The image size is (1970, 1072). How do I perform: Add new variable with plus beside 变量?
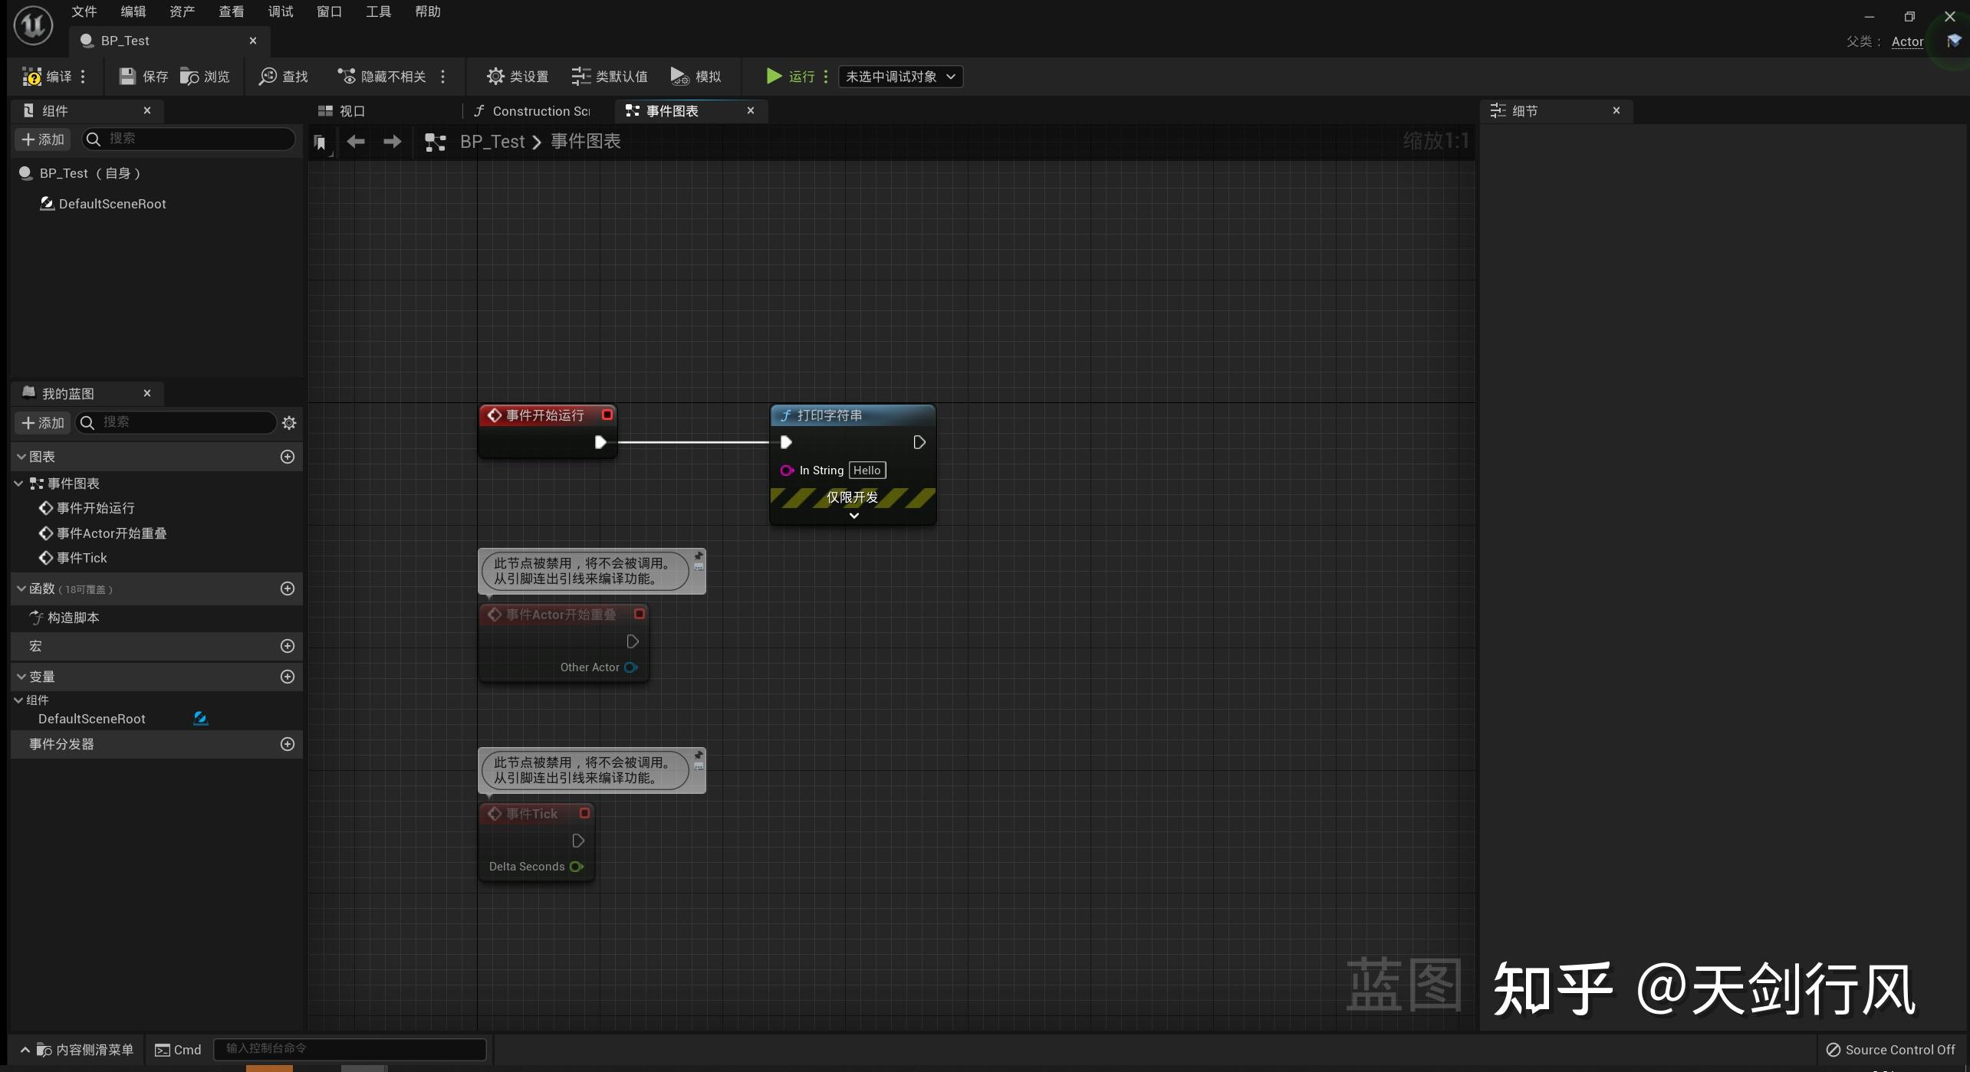tap(288, 677)
